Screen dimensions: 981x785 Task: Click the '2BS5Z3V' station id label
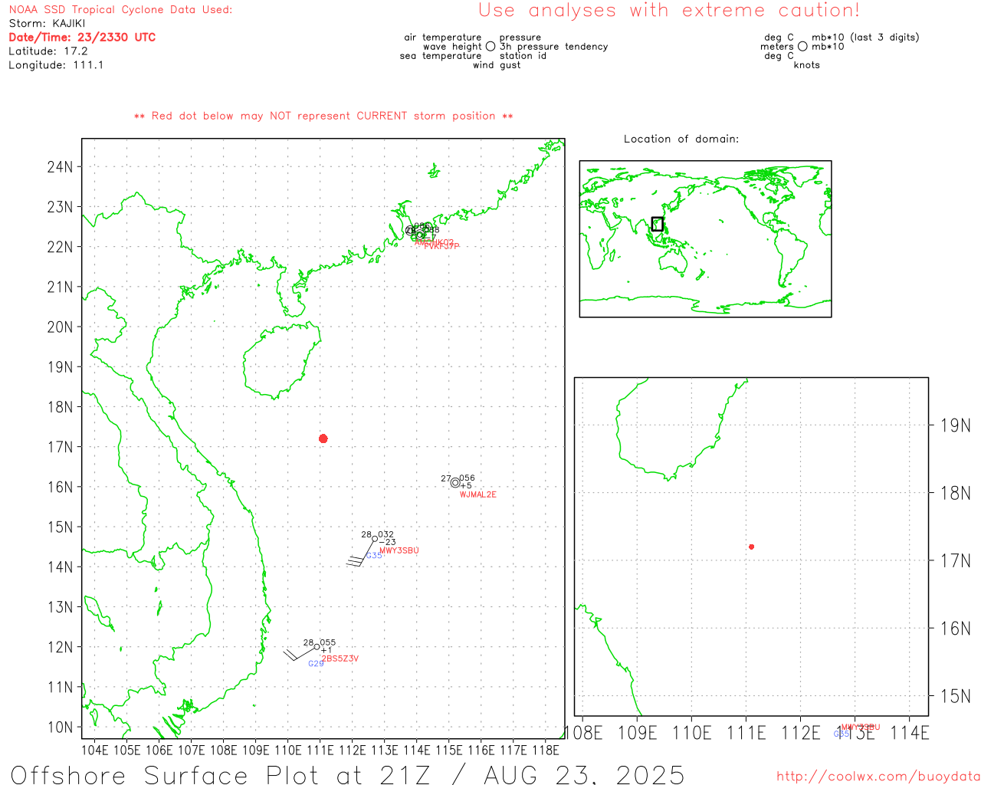click(340, 659)
